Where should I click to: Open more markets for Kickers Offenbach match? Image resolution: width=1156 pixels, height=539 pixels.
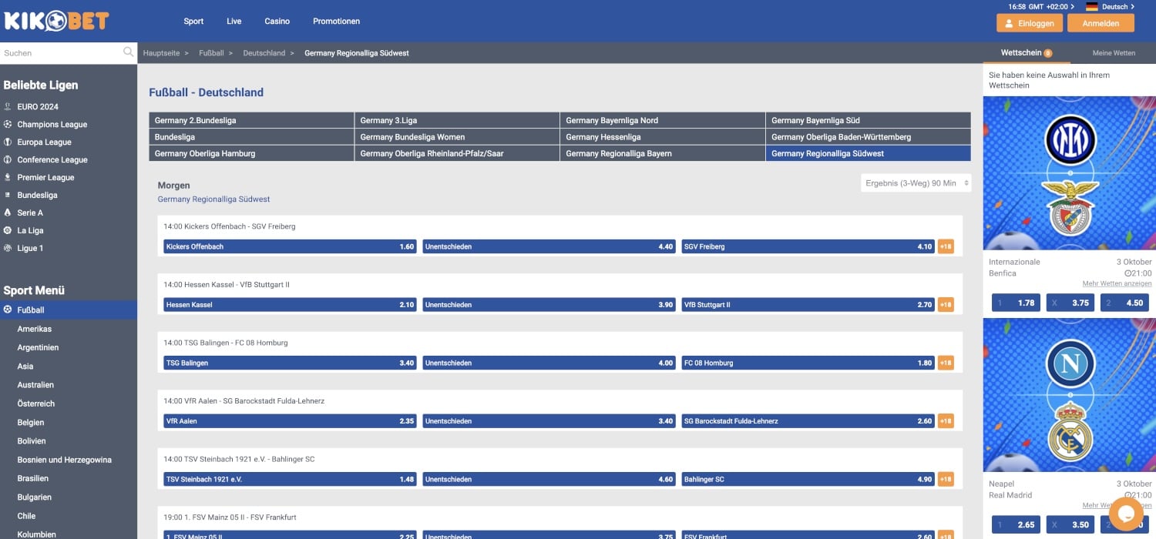[946, 246]
